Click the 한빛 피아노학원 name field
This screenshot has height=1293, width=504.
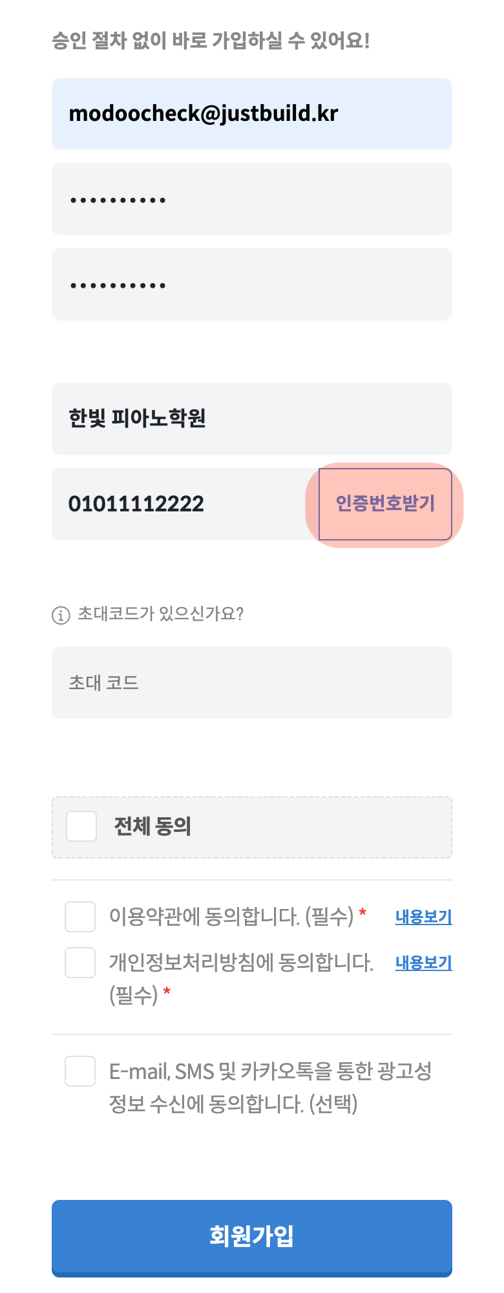pos(252,419)
